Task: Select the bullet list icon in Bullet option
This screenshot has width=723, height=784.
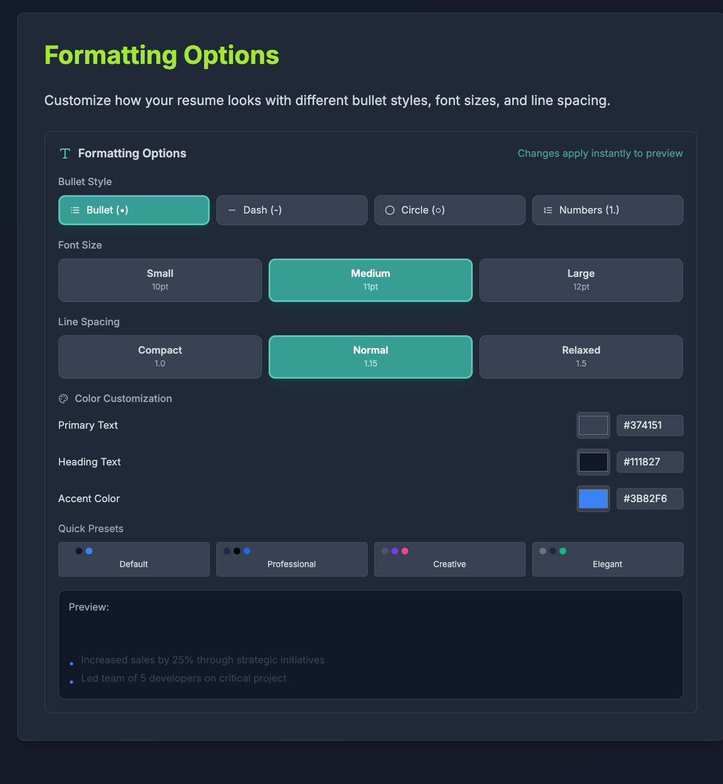Action: pos(74,210)
